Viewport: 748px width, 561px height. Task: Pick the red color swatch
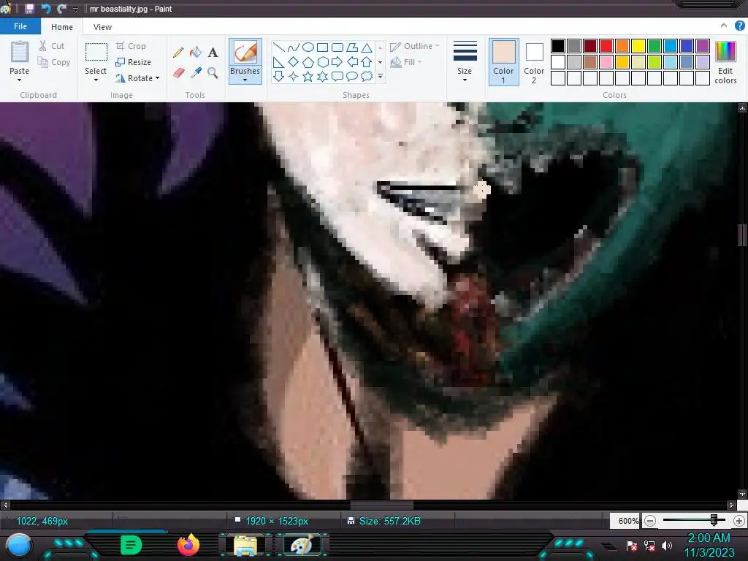pos(606,46)
